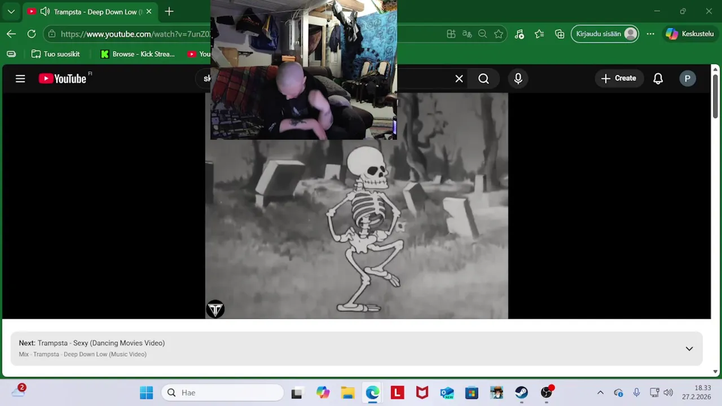
Task: Open OBS Studio from taskbar
Action: coord(546,392)
